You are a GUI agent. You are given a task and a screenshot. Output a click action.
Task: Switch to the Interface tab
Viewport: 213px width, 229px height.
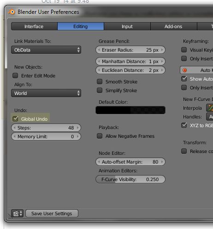34,26
